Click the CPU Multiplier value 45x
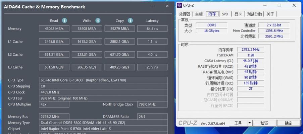303x134 pixels. [54, 104]
